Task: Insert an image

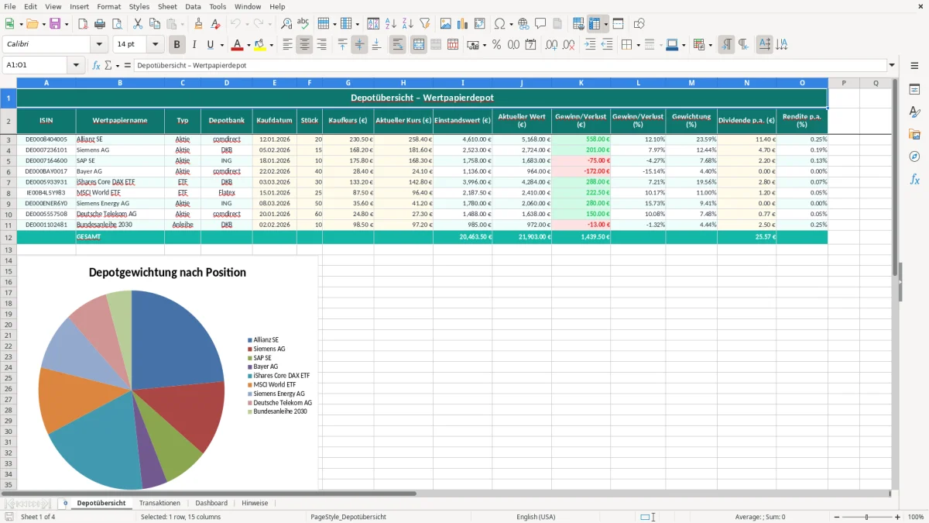Action: click(x=446, y=24)
